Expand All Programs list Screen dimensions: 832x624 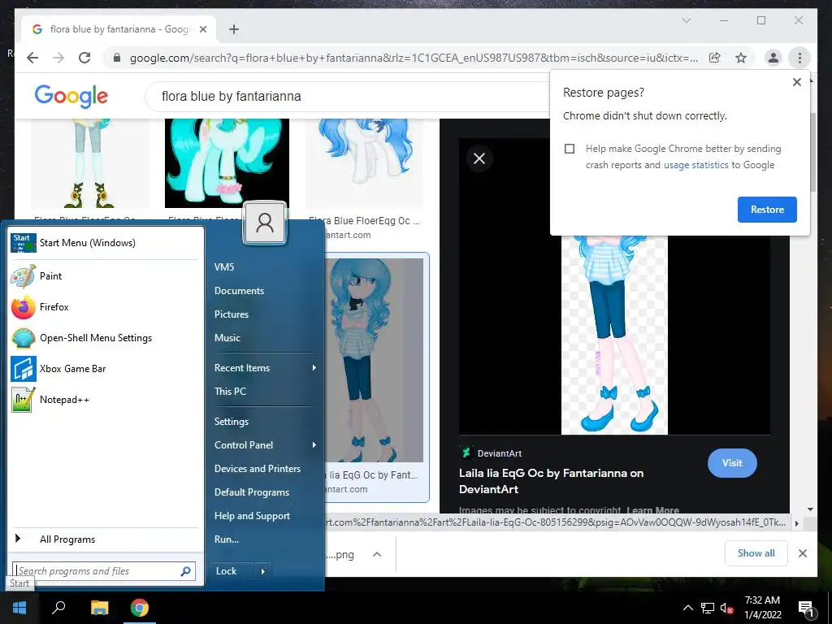point(105,539)
